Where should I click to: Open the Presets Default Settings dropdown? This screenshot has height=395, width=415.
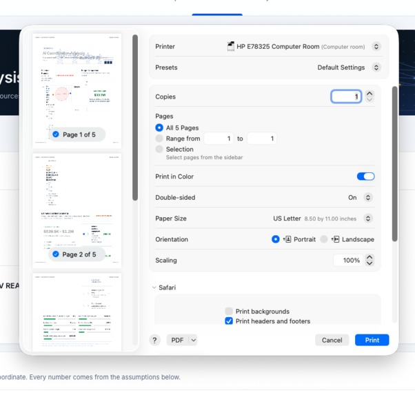[376, 68]
